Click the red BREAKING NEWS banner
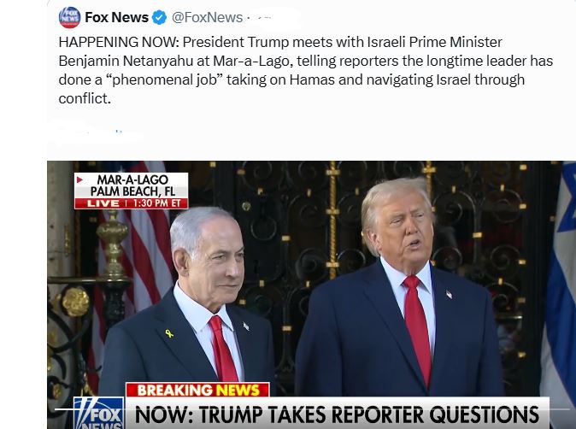The image size is (576, 429). click(x=197, y=390)
